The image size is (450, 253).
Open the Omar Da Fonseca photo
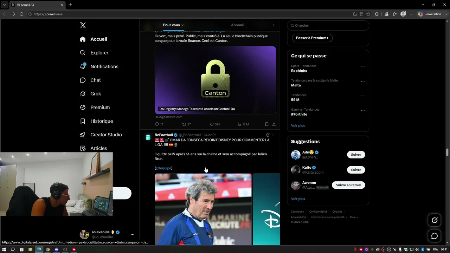click(203, 209)
